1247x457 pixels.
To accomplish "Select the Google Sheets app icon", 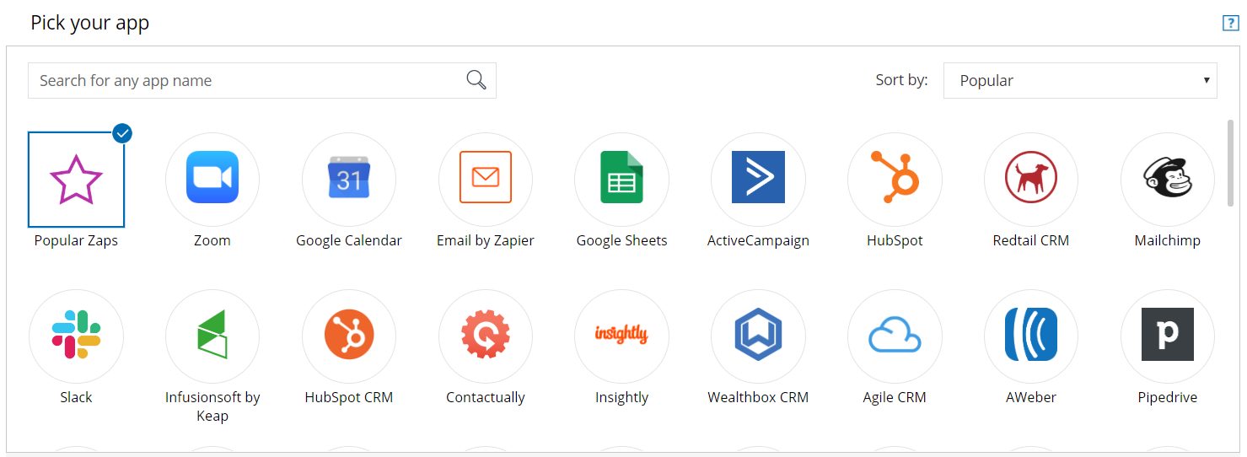I will (x=621, y=180).
